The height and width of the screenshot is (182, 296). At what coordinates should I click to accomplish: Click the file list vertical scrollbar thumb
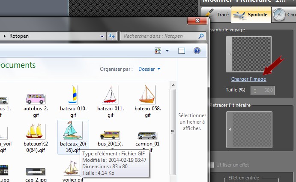point(173,132)
